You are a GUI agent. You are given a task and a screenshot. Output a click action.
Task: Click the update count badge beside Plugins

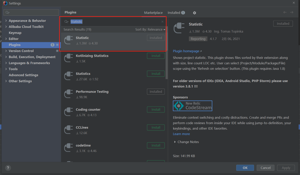52,45
